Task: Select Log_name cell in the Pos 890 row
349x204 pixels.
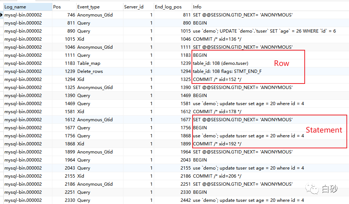Action: (x=28, y=31)
